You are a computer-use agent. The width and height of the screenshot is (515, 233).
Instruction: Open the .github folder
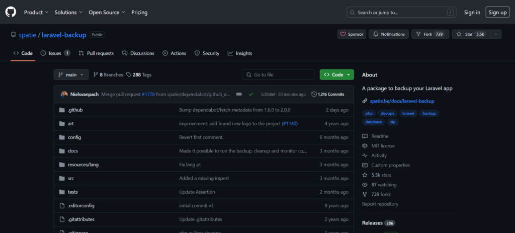(x=75, y=110)
